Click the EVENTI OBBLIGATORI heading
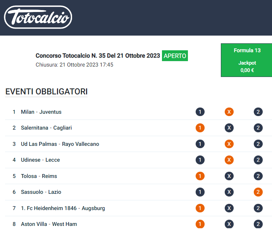 click(46, 92)
